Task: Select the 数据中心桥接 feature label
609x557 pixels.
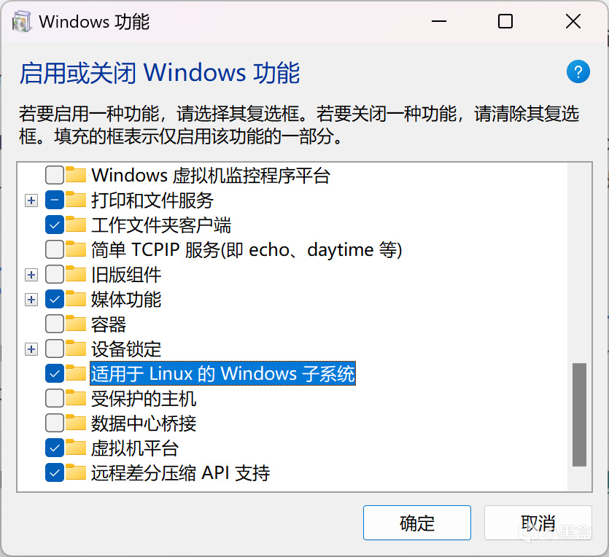Action: pos(144,423)
